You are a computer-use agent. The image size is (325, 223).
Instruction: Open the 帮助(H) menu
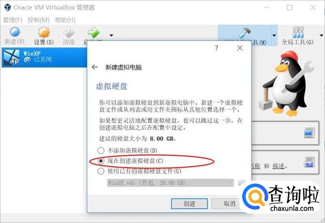[65, 20]
